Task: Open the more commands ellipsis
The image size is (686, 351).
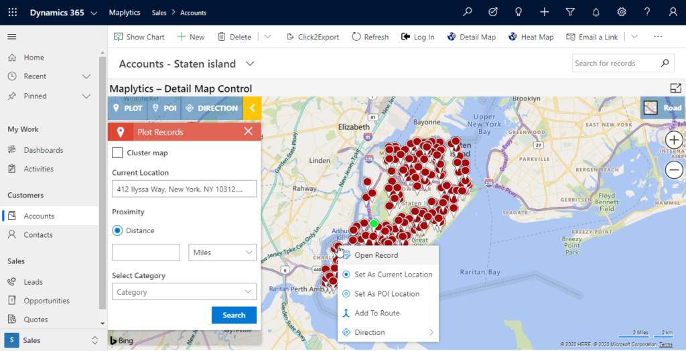Action: coord(658,37)
